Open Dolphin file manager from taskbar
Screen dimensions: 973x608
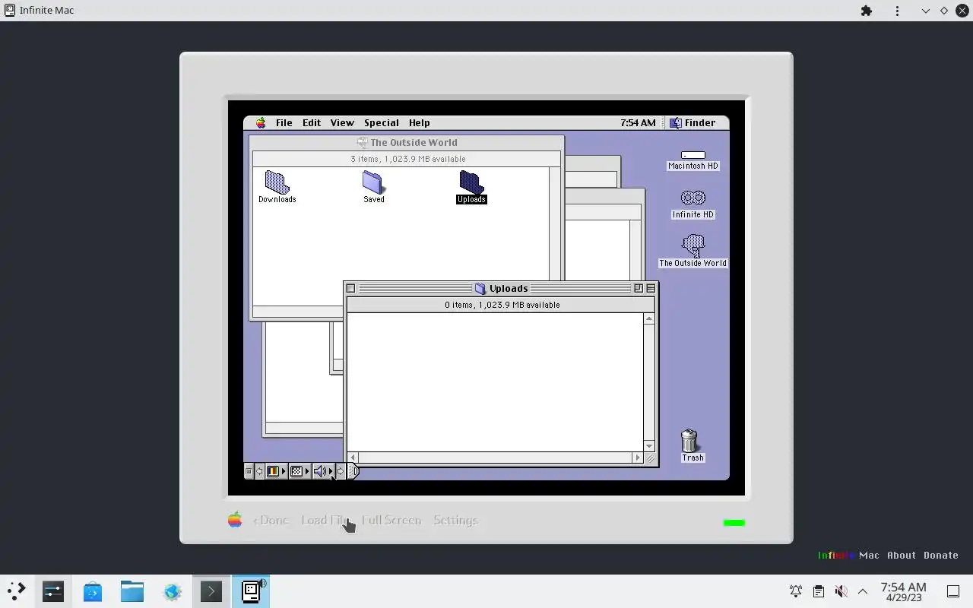132,591
